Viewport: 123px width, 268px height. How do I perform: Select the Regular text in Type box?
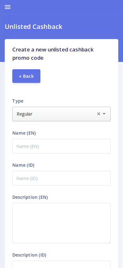click(24, 114)
